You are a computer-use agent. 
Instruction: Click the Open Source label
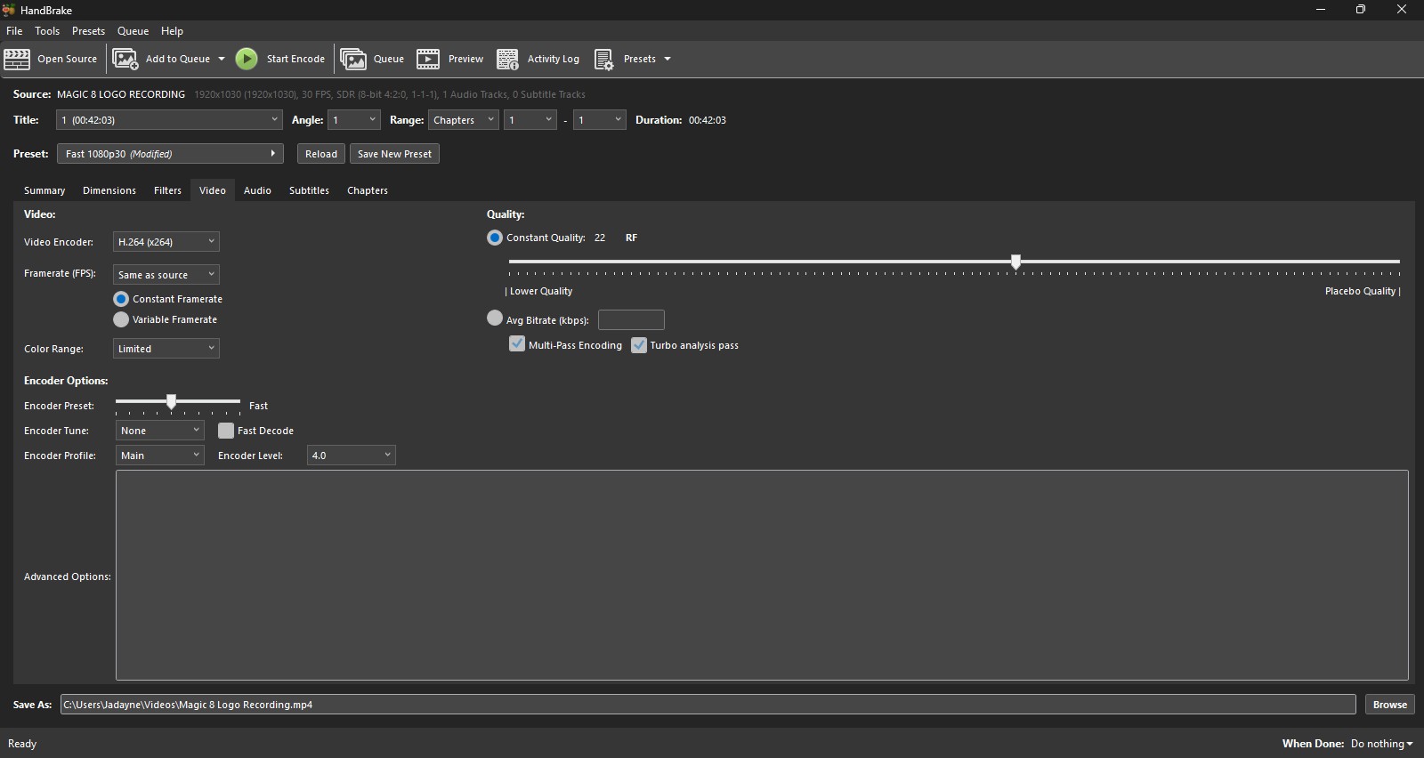click(x=67, y=59)
